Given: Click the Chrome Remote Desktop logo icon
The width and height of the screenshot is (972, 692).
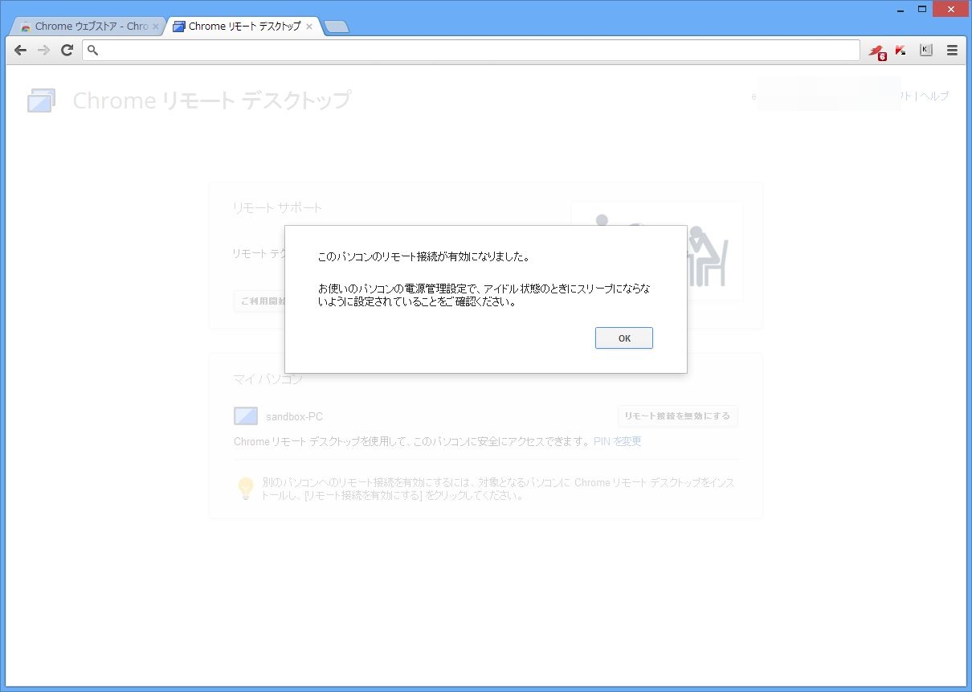Looking at the screenshot, I should pos(41,100).
